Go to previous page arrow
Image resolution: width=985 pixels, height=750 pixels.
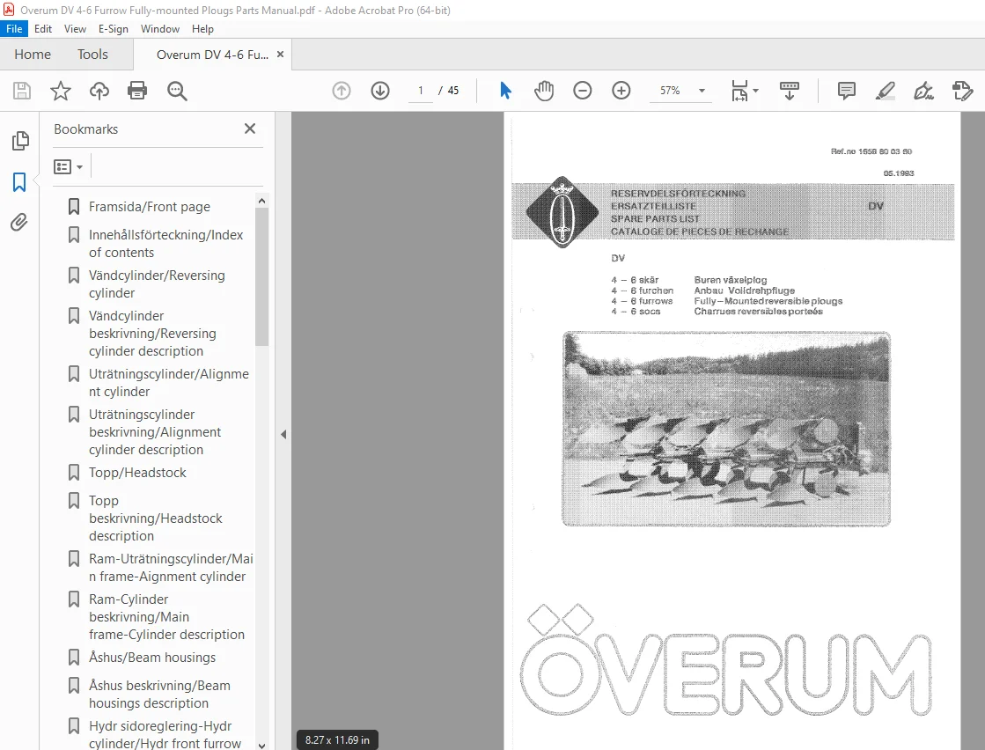coord(342,91)
